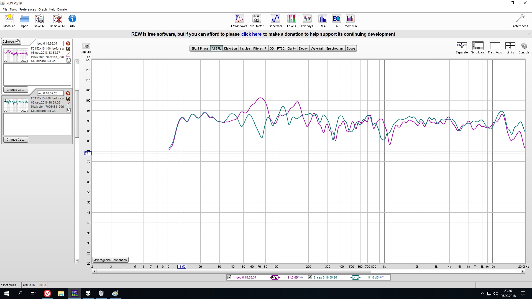Switch to Filtered IR tab

coord(260,48)
